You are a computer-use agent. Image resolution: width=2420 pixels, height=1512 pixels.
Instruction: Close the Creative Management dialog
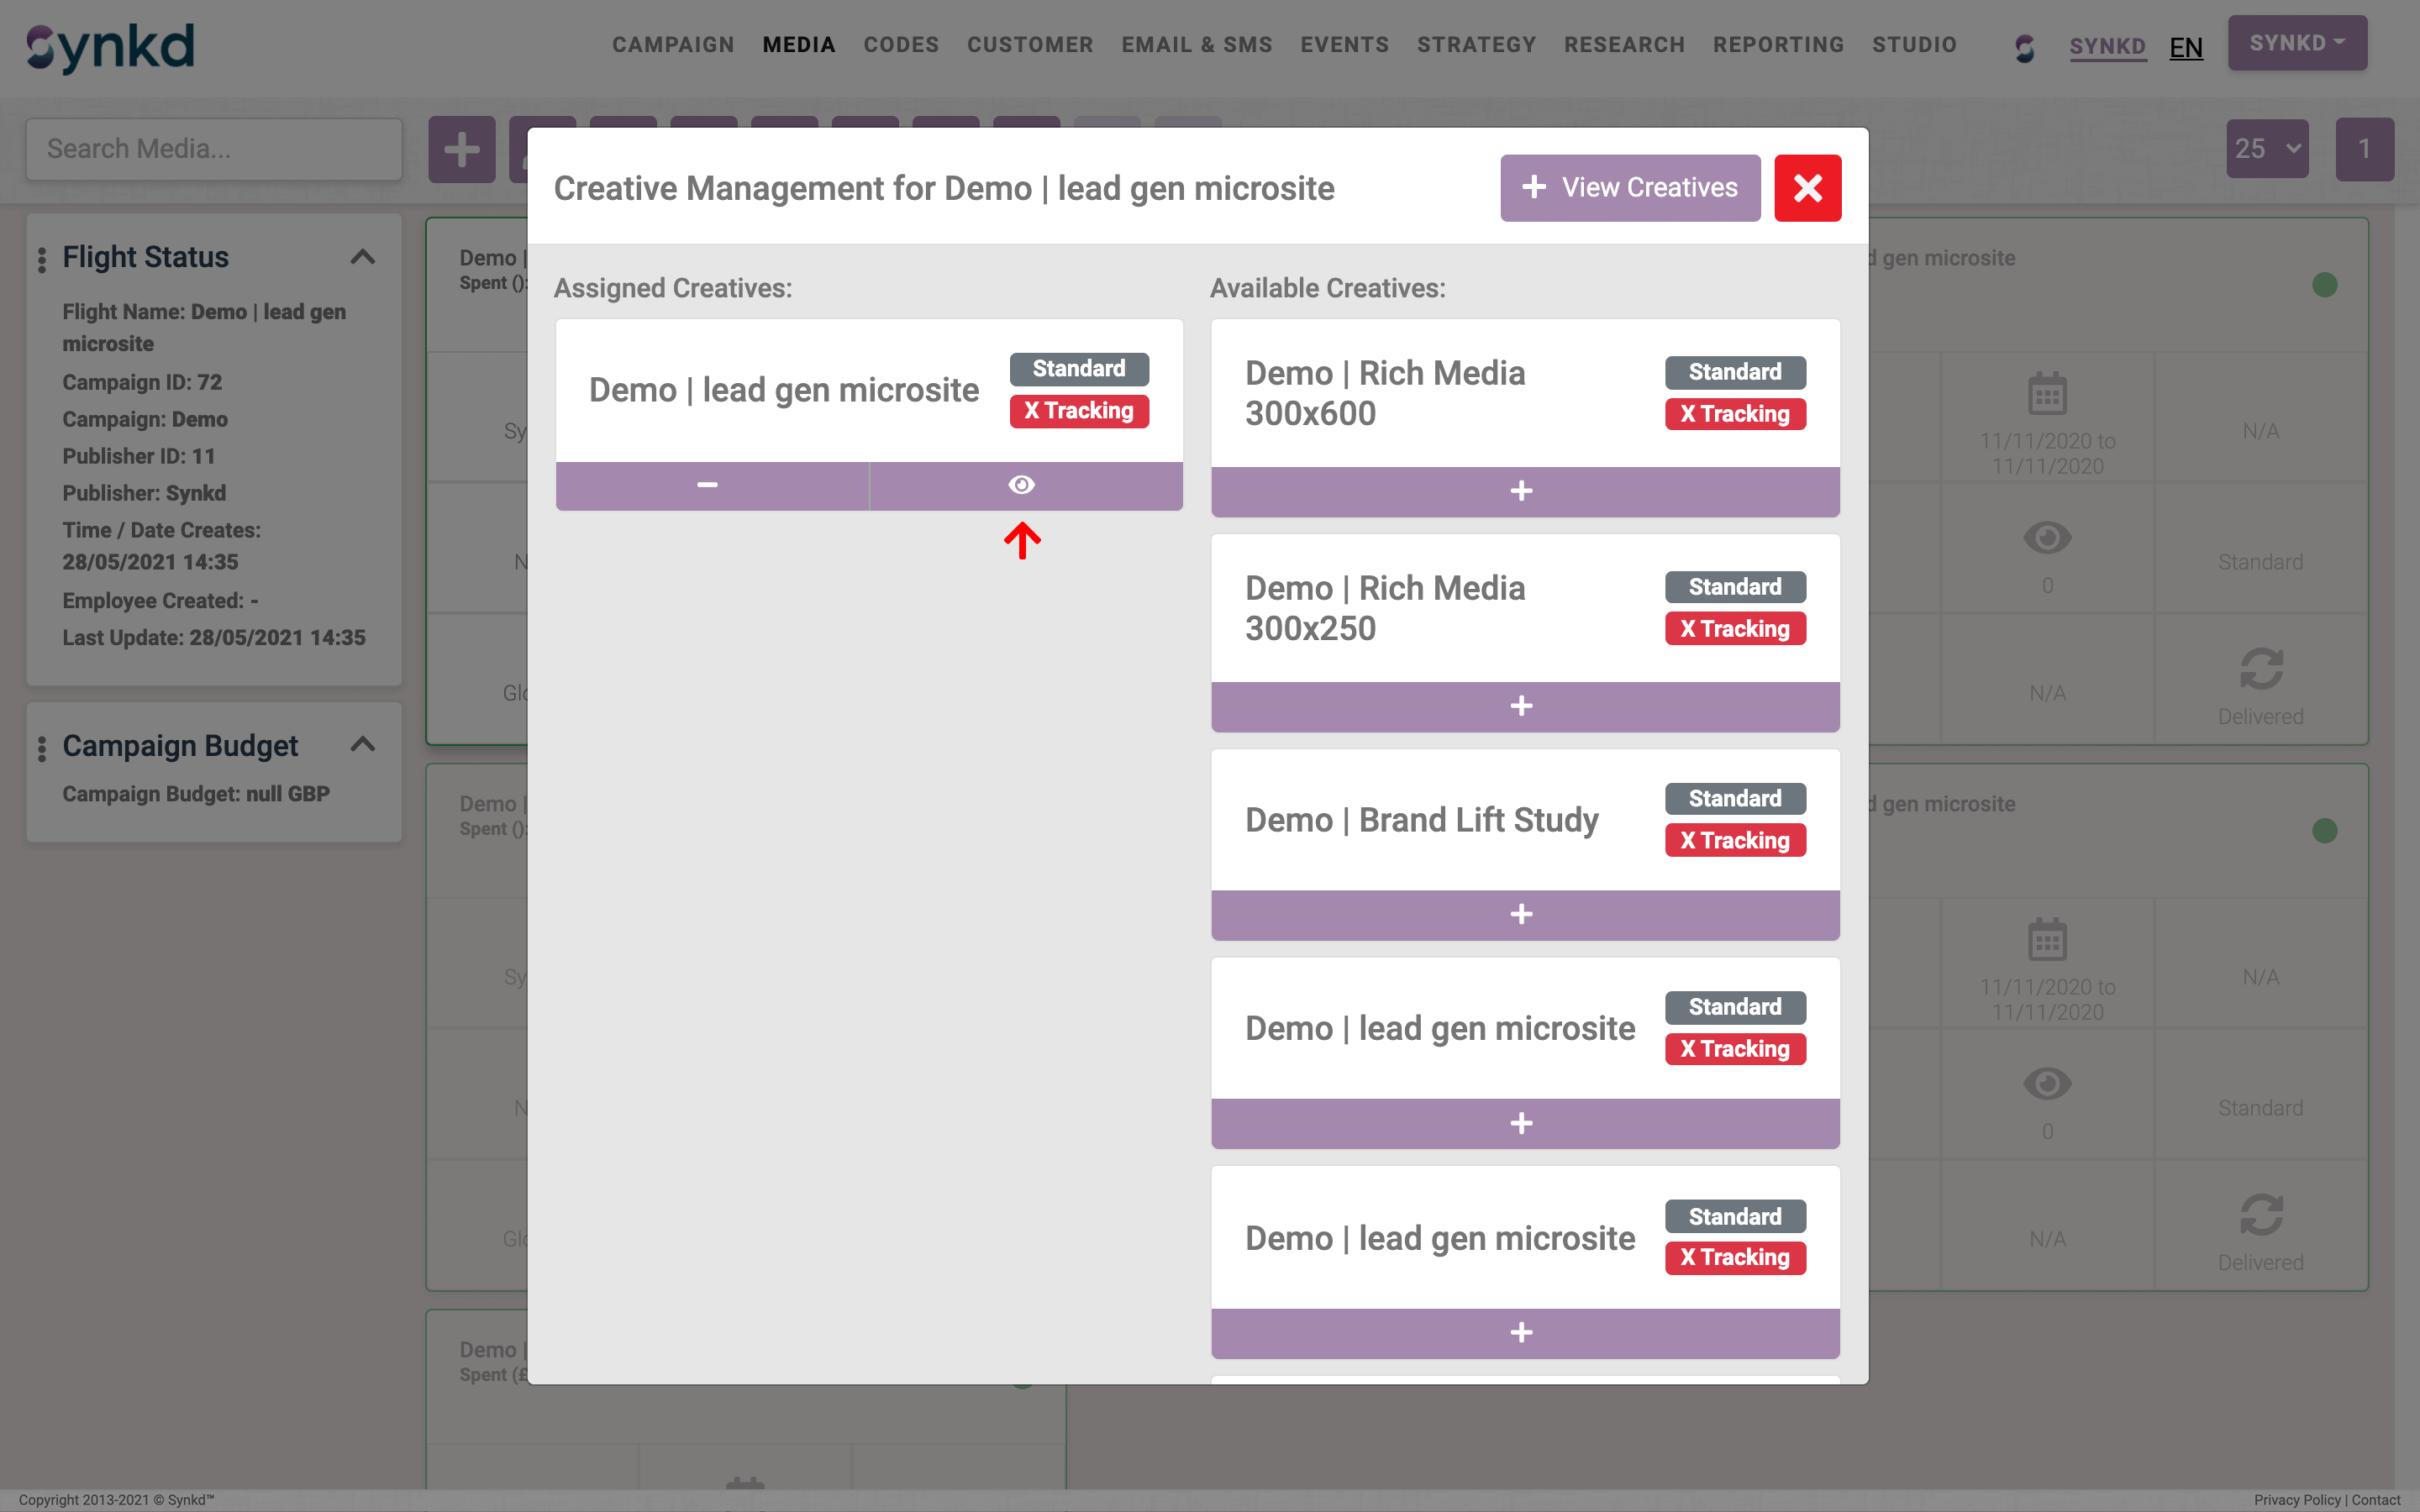click(1807, 188)
